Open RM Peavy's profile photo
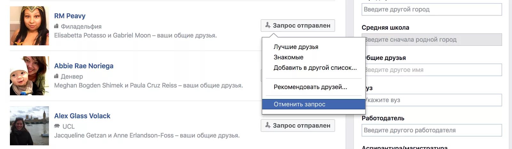The image size is (512, 149). (x=29, y=26)
